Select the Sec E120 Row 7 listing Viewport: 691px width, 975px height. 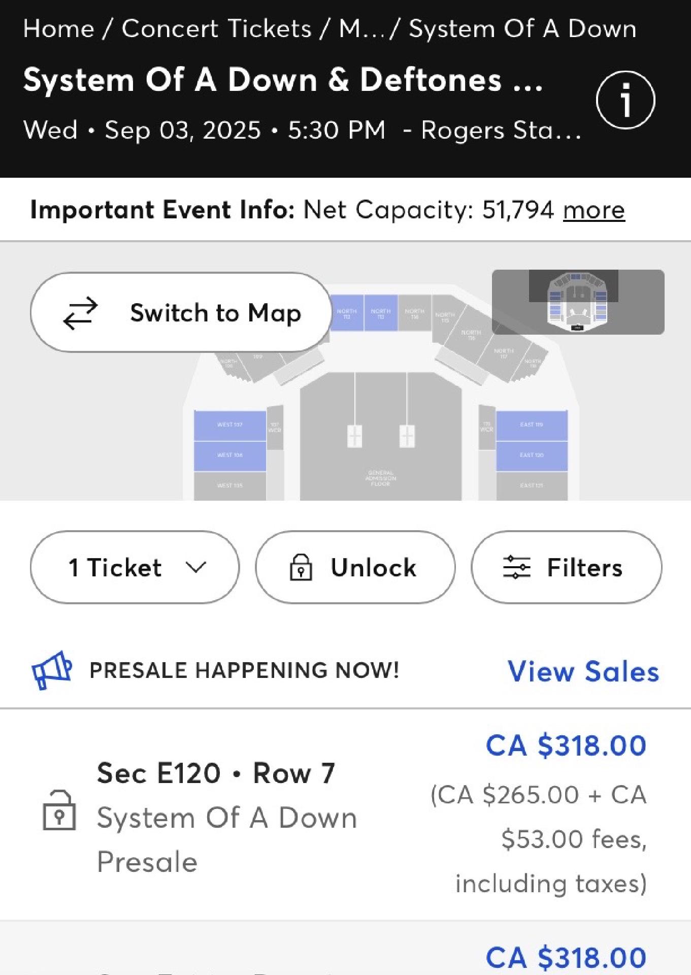click(345, 815)
